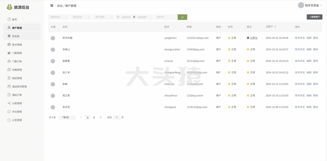Click the avatar of user 殷素素
327x161 pixels.
[53, 61]
